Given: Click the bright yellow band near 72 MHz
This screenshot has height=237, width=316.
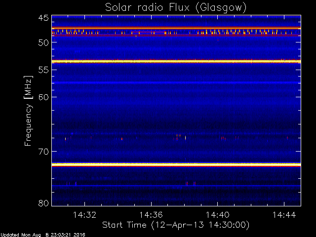Looking at the screenshot, I should point(176,164).
